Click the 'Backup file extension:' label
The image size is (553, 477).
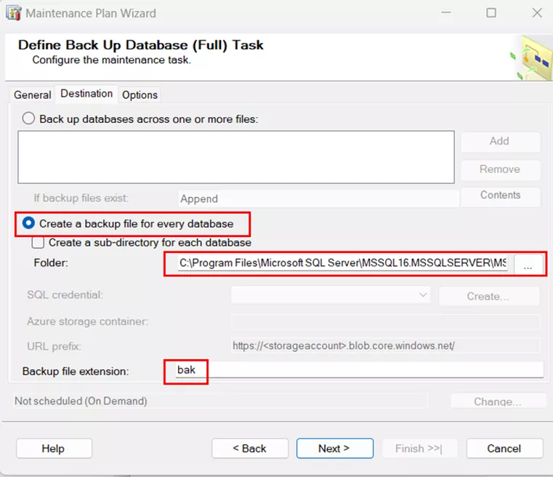[x=76, y=372]
